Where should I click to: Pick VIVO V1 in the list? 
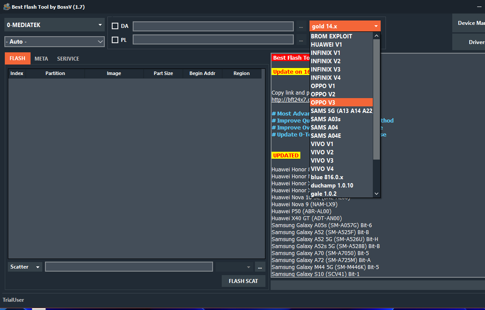[341, 144]
